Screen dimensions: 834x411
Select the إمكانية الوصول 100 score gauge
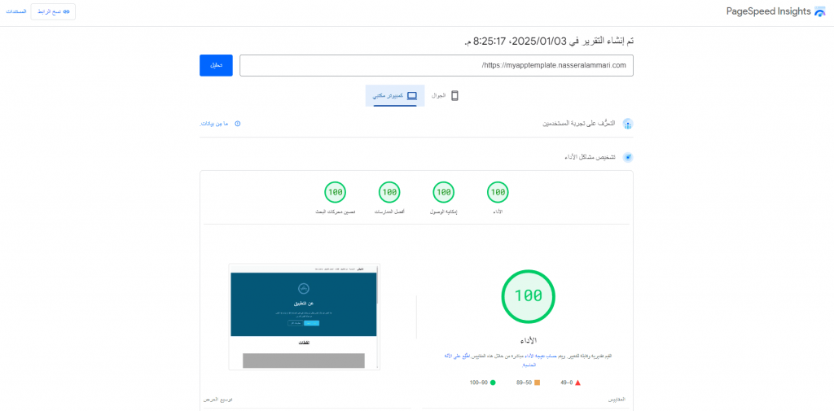(x=444, y=192)
